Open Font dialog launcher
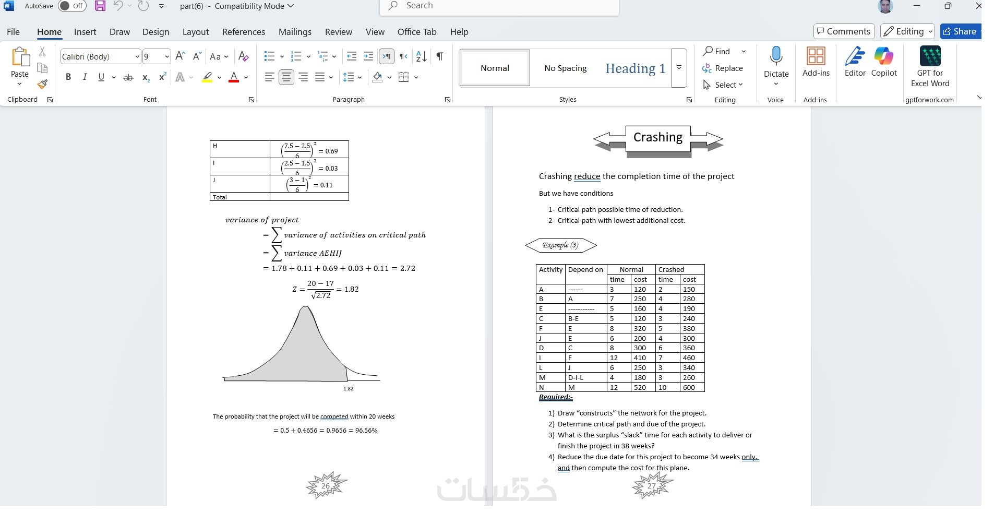The image size is (994, 512). click(x=252, y=100)
